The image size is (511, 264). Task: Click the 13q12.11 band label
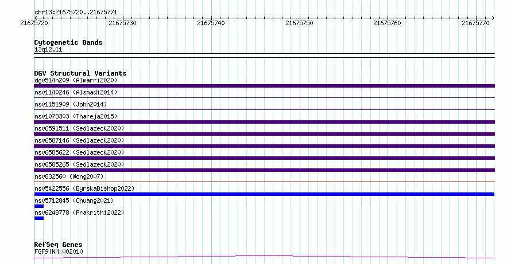48,49
